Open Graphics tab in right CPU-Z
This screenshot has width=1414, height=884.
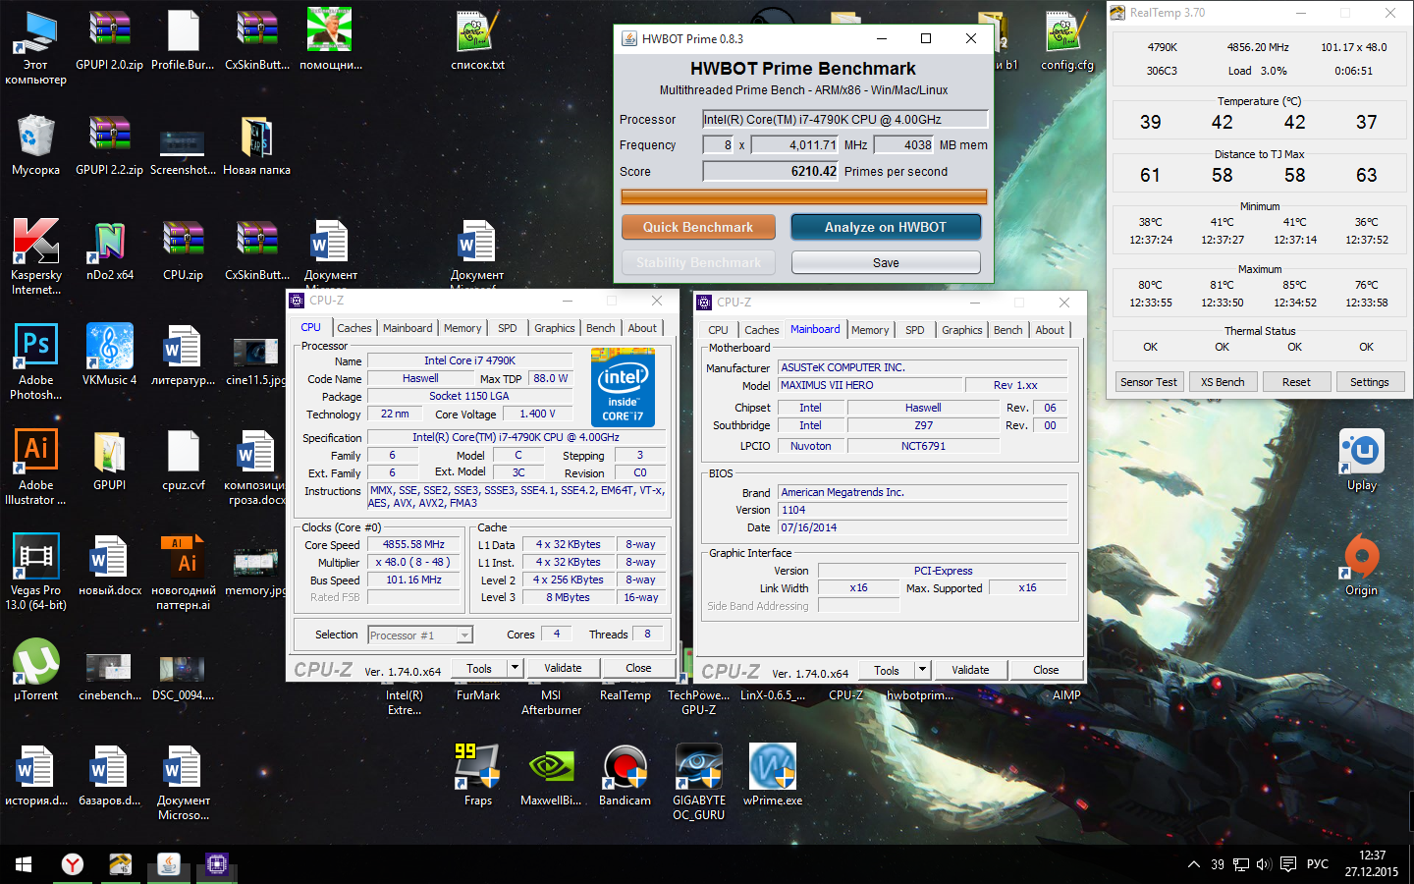[x=962, y=330]
